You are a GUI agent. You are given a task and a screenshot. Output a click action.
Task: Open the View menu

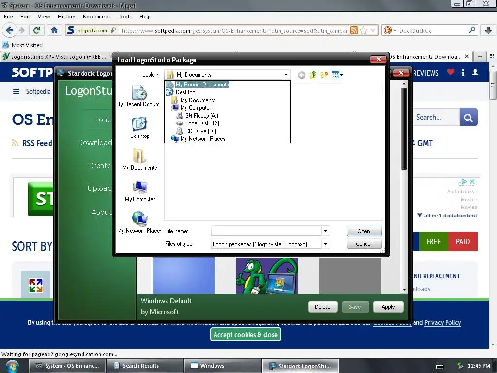[x=43, y=17]
